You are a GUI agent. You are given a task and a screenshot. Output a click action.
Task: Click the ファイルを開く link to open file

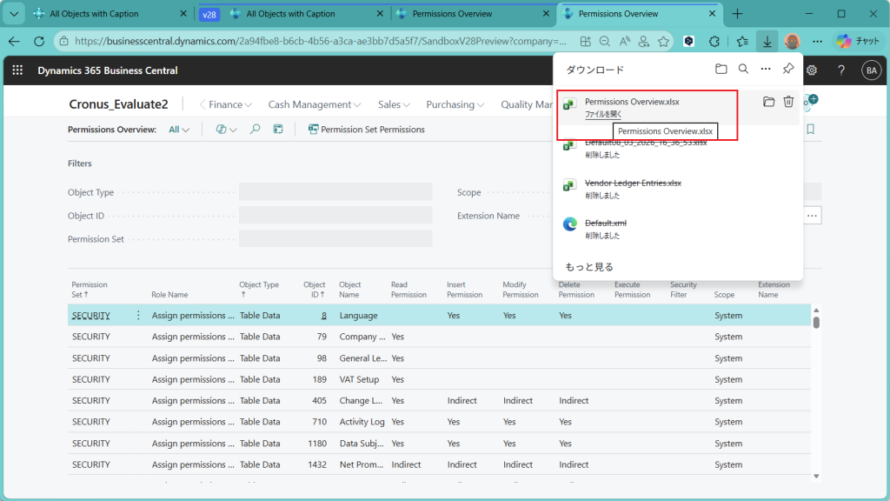coord(603,114)
